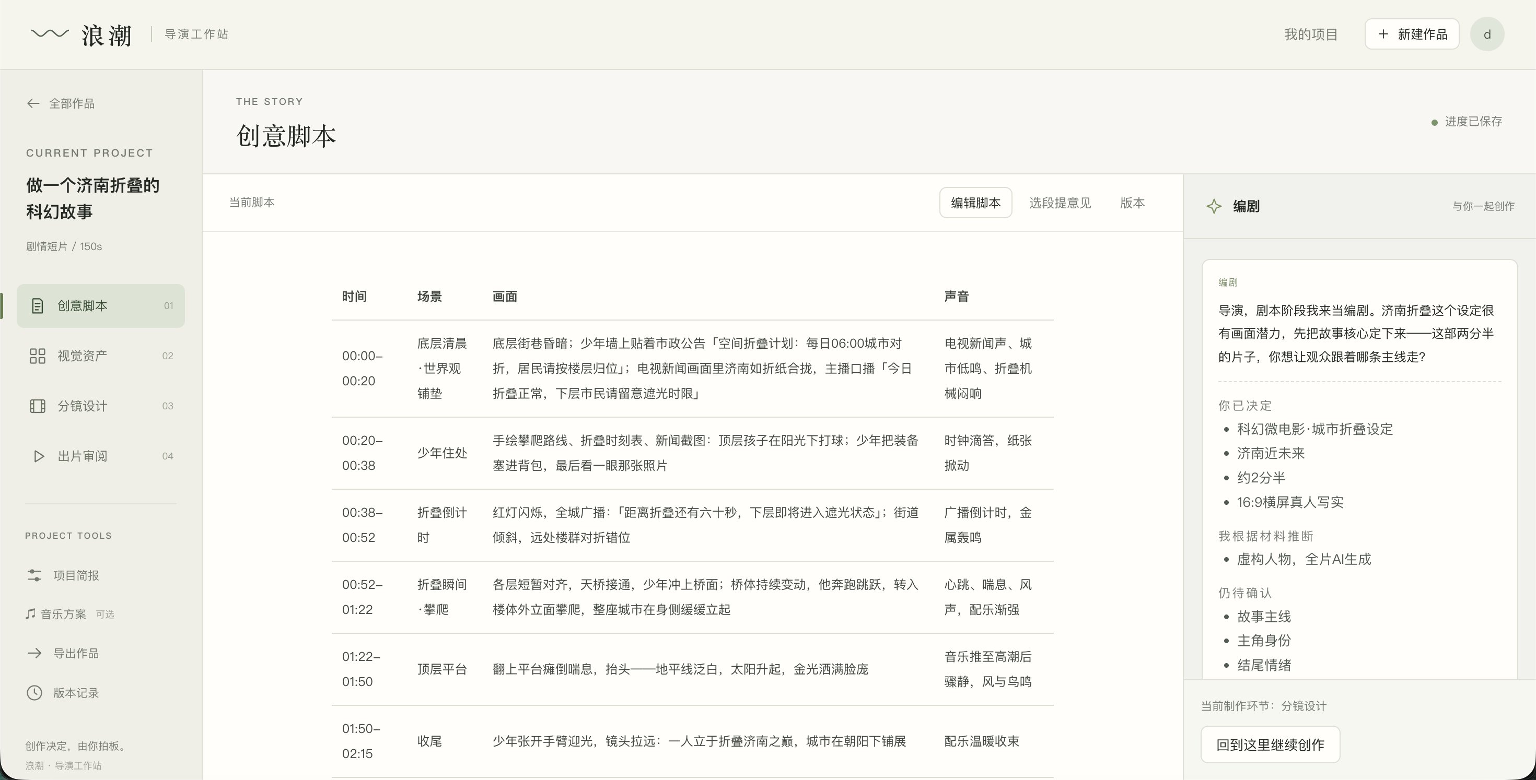1536x780 pixels.
Task: Click the project title 做一个济南折叠的科幻故事
Action: 92,198
